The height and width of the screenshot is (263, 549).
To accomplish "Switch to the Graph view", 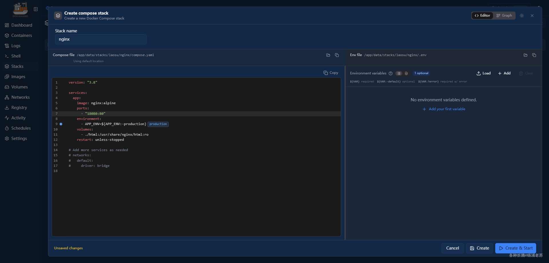I will click(x=504, y=15).
